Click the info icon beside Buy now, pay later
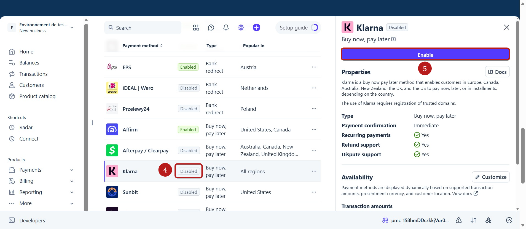Viewport: 526px width, 229px height. click(393, 39)
